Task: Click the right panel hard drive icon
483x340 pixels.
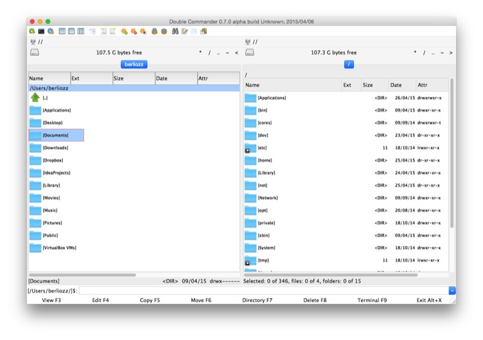Action: (250, 53)
